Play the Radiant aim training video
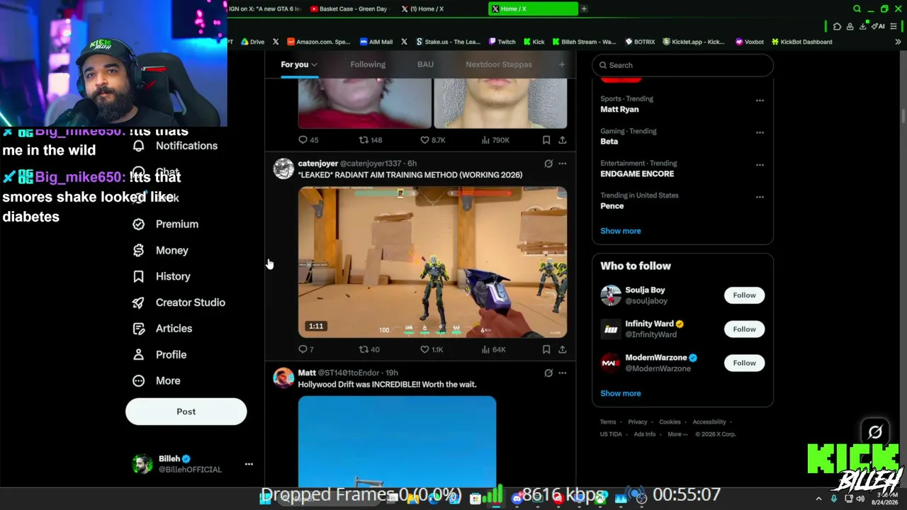This screenshot has height=510, width=907. tap(432, 262)
